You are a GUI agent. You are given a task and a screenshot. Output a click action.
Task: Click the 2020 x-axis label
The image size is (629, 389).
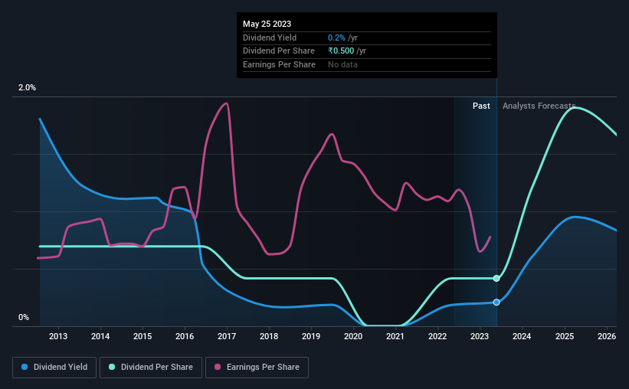click(353, 336)
